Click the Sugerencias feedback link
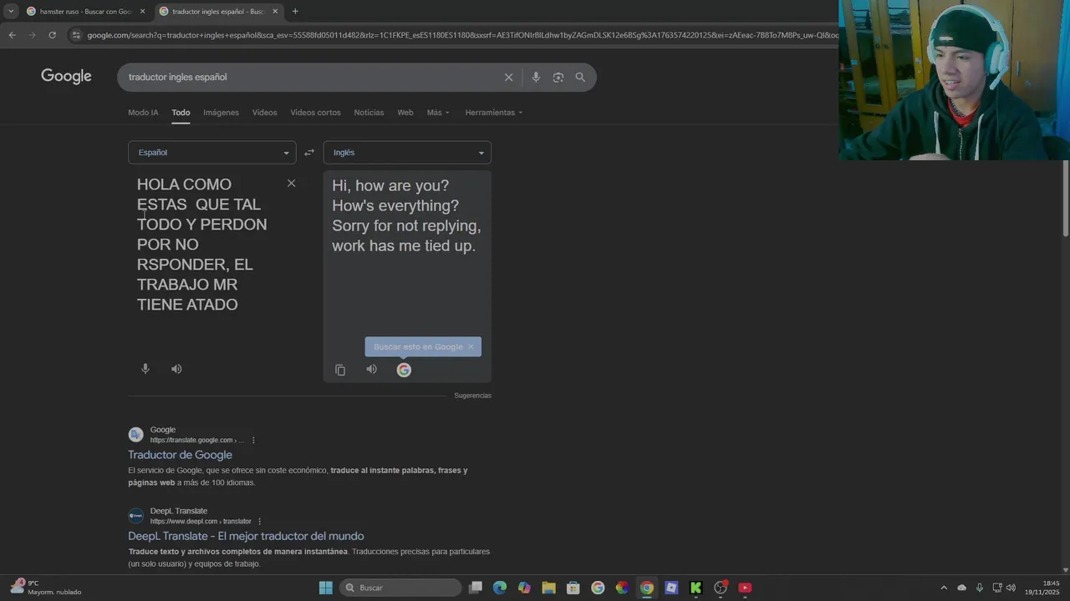 point(472,396)
